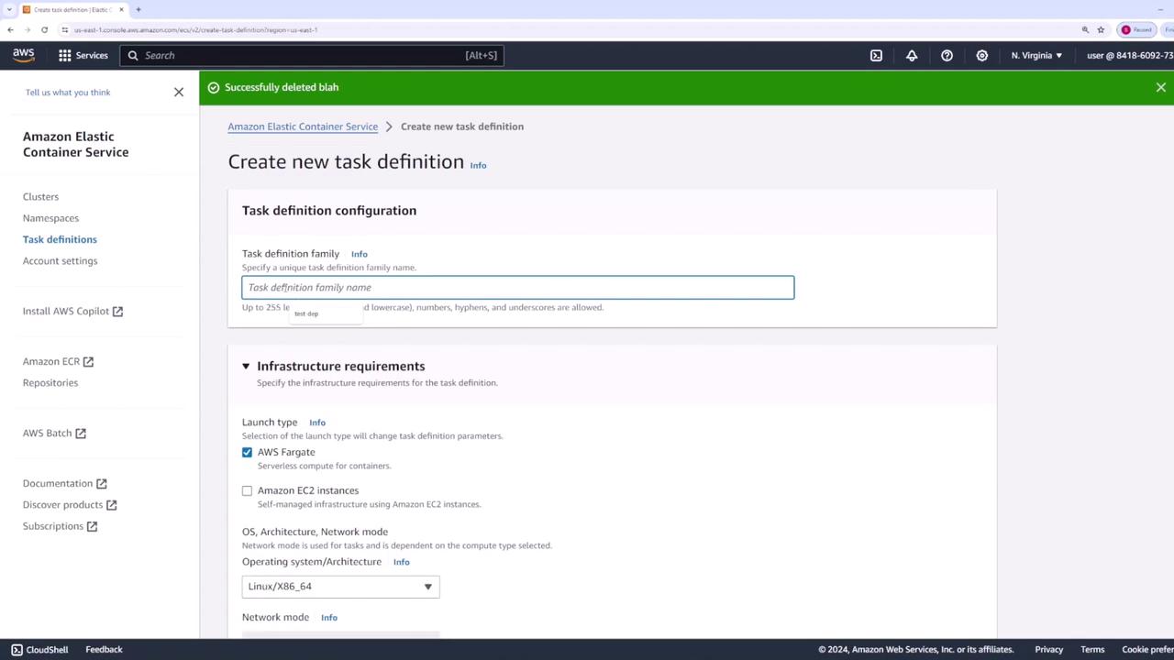Close the 'Create task definition' browser tab
Viewport: 1174px width, 660px height.
coord(121,9)
